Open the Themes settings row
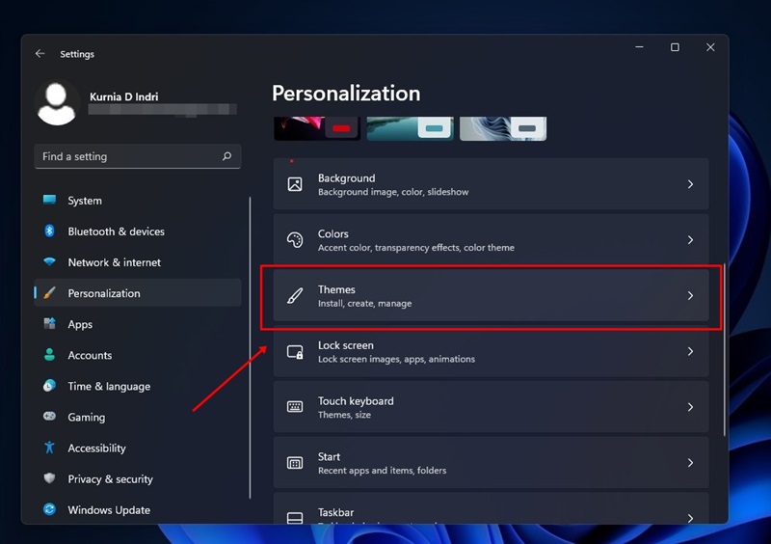The height and width of the screenshot is (544, 771). (x=491, y=295)
